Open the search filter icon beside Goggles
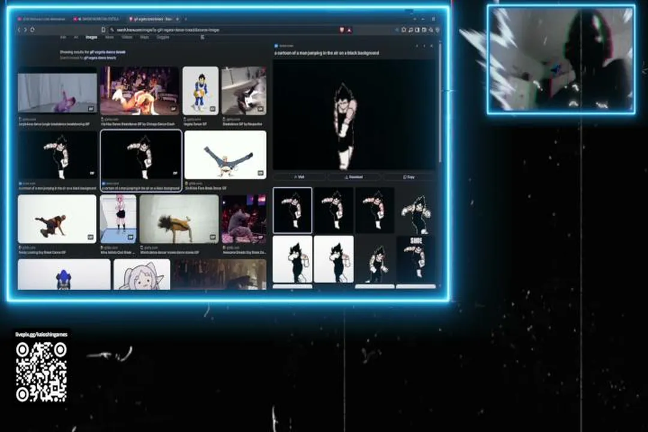This screenshot has height=432, width=648. 203,37
